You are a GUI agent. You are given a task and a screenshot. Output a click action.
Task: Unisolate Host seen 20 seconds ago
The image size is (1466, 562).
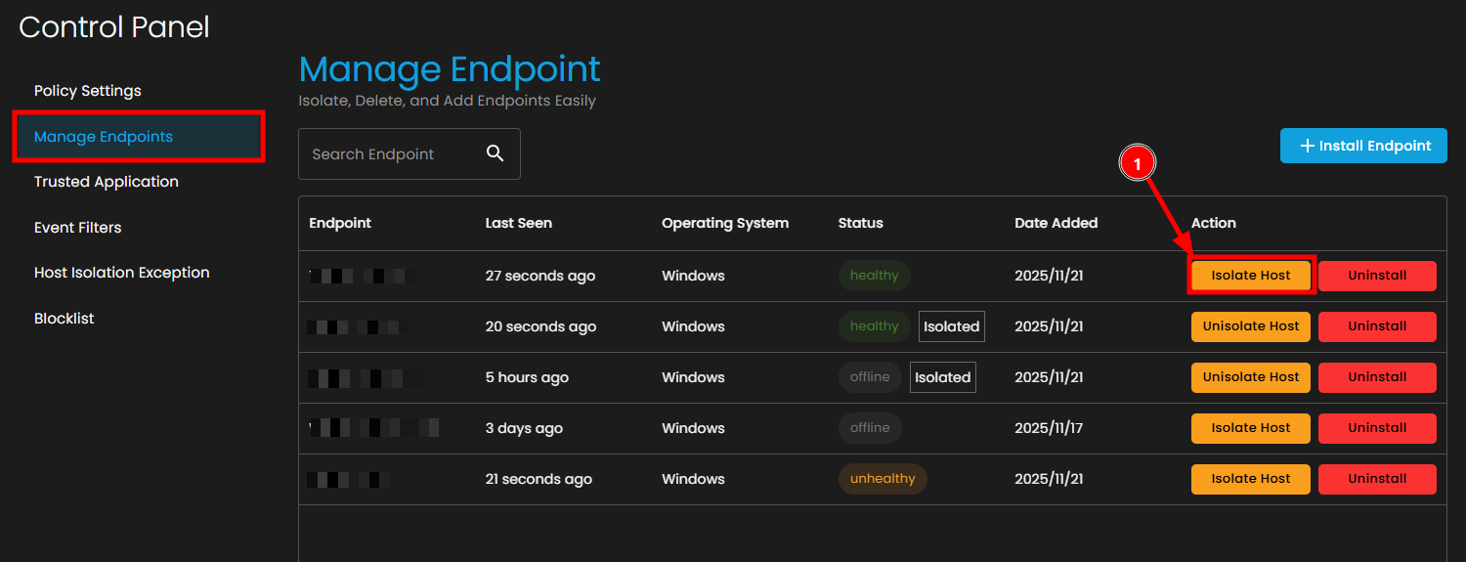[1251, 326]
